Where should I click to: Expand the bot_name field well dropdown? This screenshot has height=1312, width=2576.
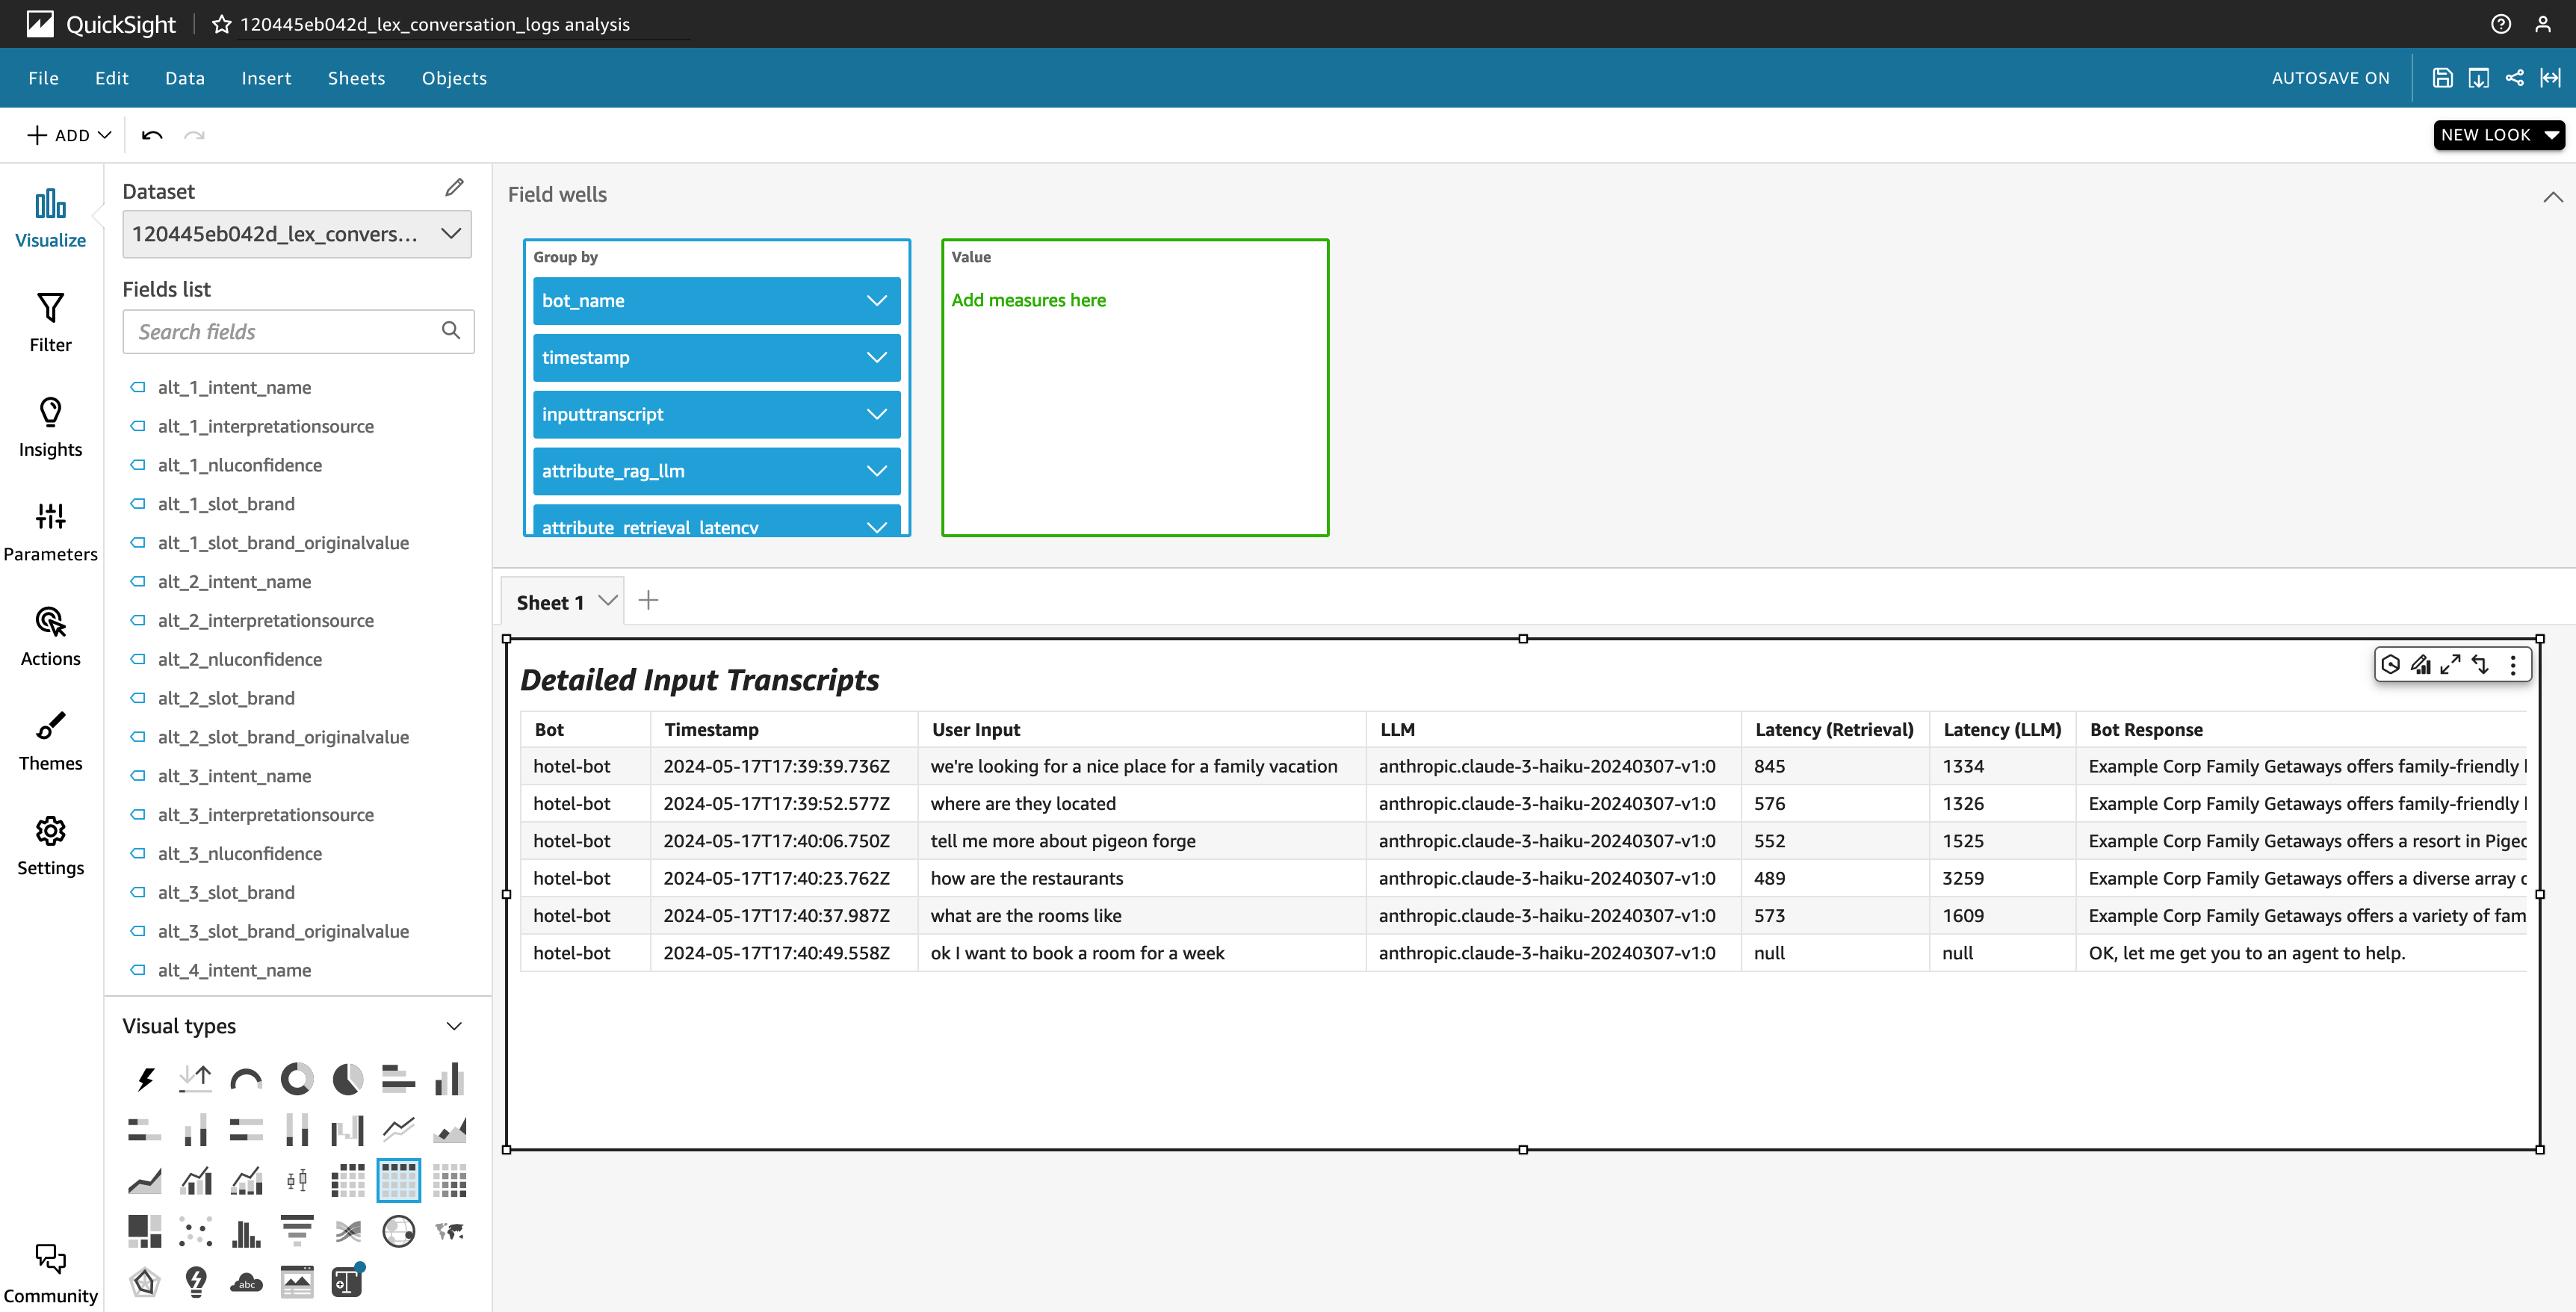[x=876, y=301]
